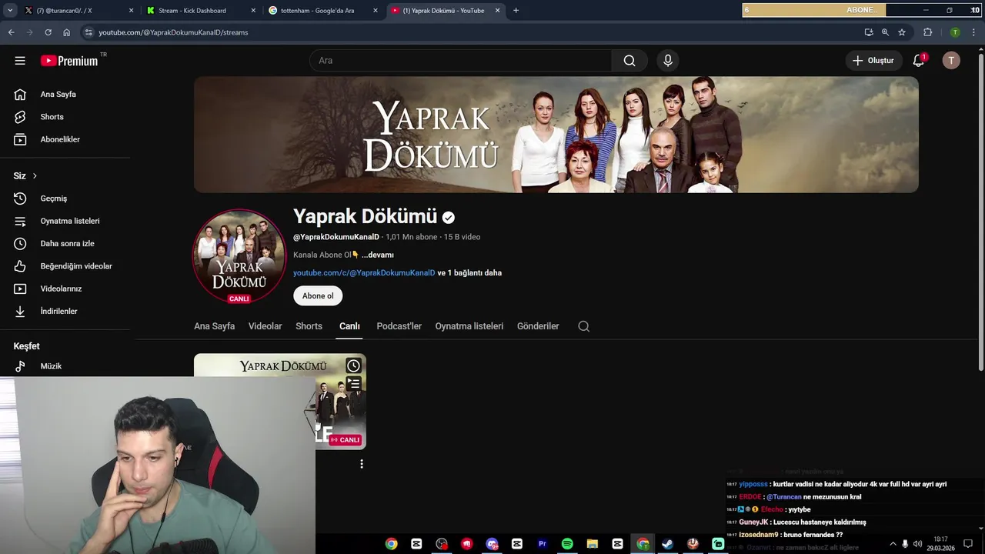Click the browser home button
Screen dimensions: 985x554
point(67,32)
